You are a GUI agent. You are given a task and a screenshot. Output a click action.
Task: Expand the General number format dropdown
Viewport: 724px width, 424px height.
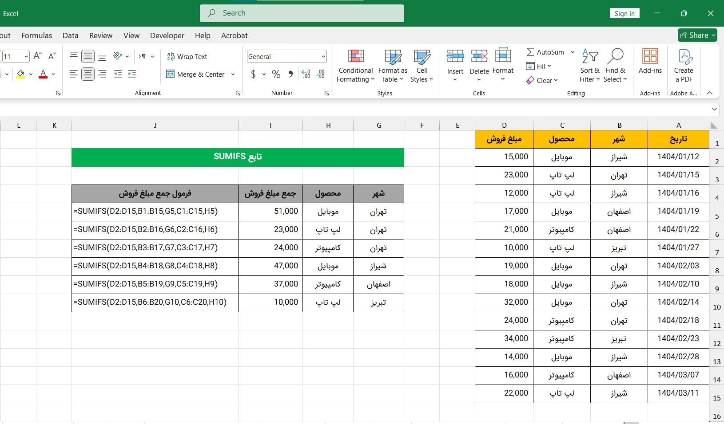point(323,56)
